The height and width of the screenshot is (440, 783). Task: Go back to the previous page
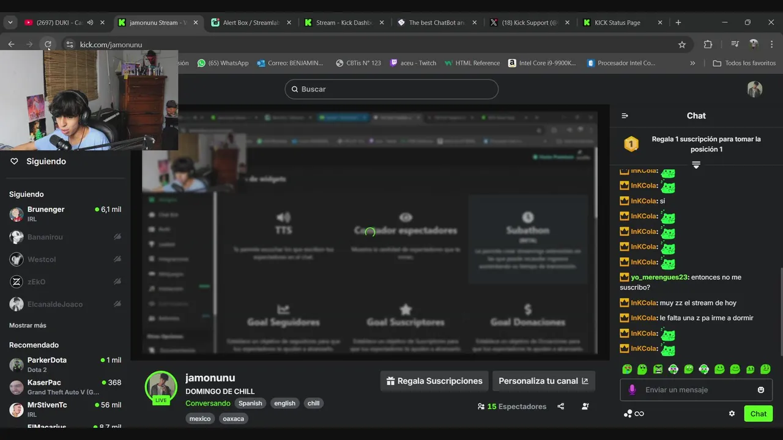click(11, 45)
